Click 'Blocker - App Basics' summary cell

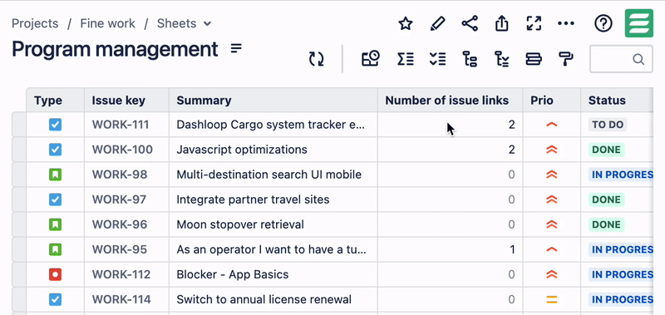[x=273, y=275]
